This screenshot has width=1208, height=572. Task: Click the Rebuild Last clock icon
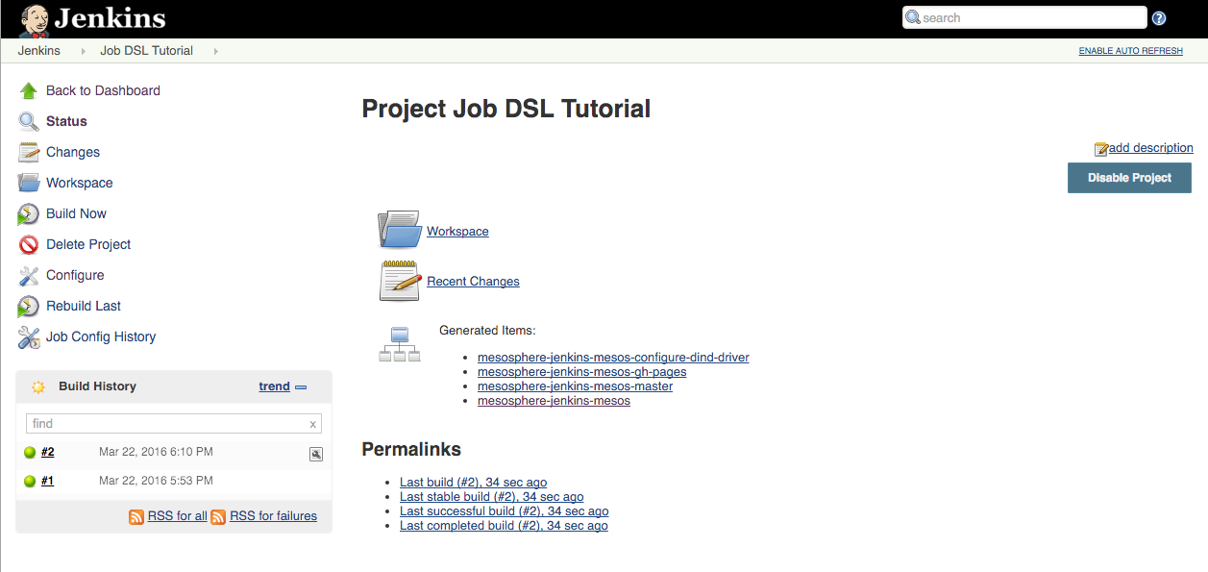click(29, 306)
